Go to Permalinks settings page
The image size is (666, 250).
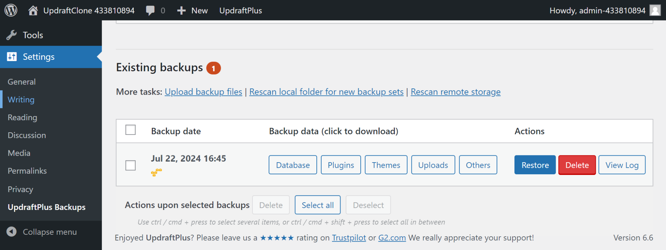27,171
